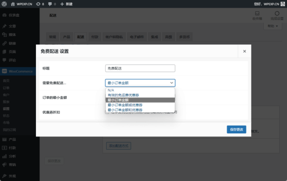Switch to the 高级 (Advanced) tab
Viewport: 287px width, 181px height.
[x=169, y=37]
